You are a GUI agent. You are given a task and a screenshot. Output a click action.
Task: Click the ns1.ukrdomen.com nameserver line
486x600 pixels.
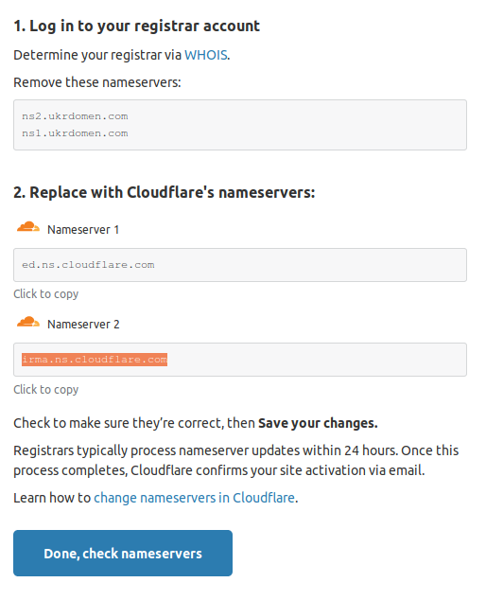click(x=75, y=133)
